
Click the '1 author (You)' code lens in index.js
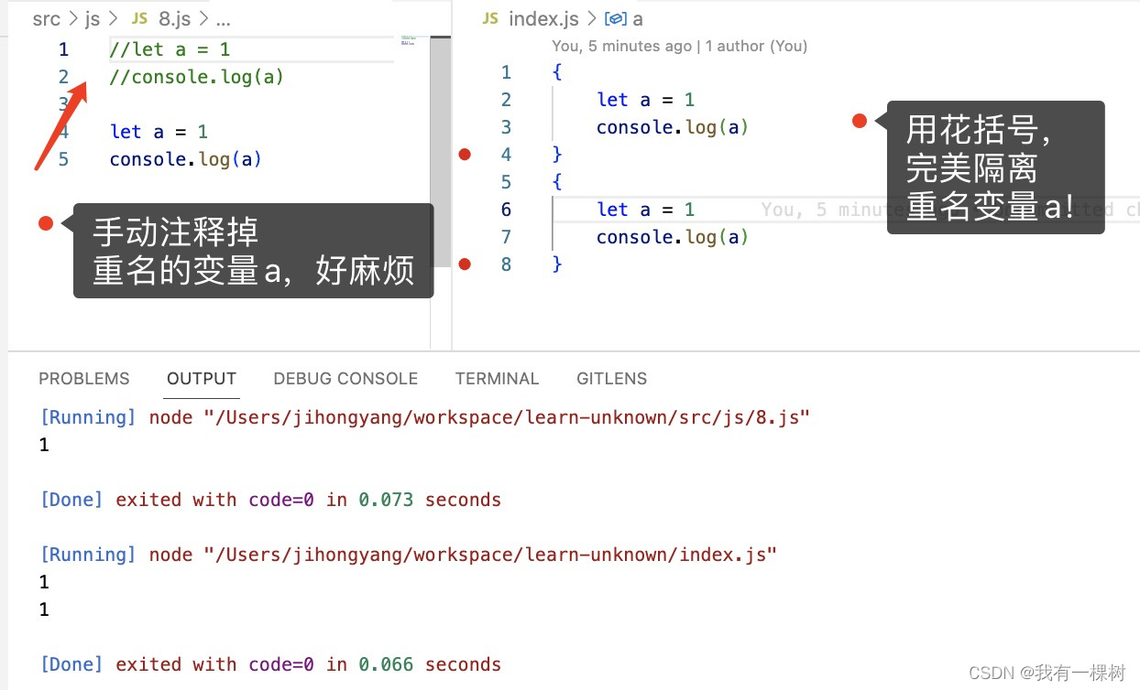756,46
